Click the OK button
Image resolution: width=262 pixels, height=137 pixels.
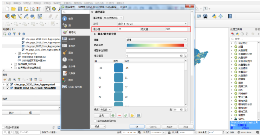[x=137, y=126]
